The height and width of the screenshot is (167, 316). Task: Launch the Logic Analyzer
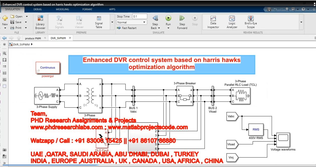232,22
